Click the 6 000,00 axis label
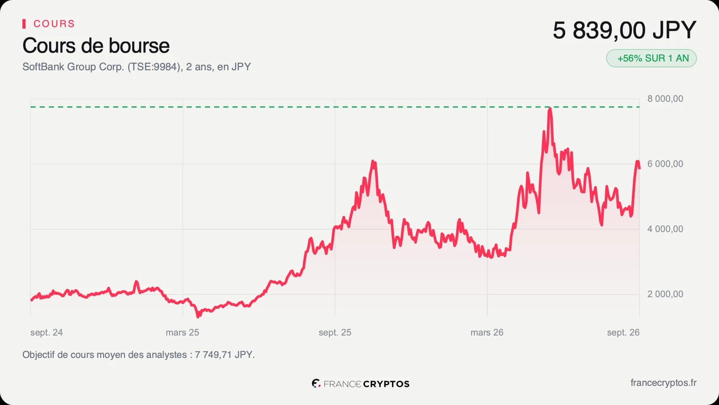This screenshot has width=719, height=405. (665, 164)
